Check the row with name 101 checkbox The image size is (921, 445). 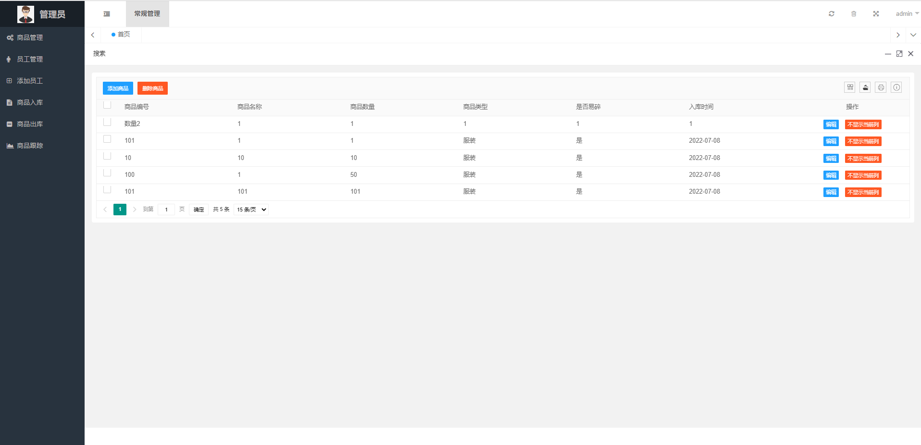(107, 190)
